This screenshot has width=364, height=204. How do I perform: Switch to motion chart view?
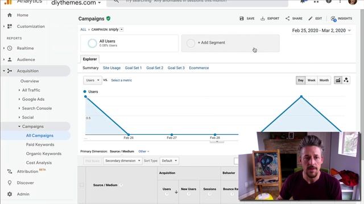(x=346, y=80)
